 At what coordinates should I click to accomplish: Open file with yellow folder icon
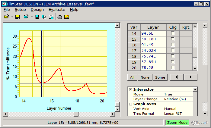(6, 17)
